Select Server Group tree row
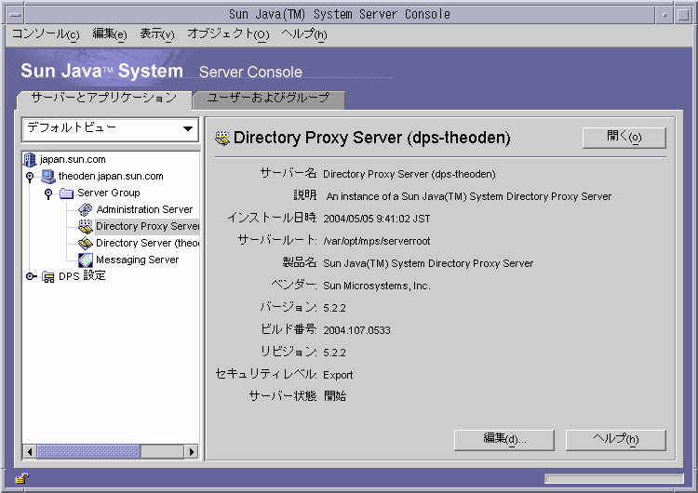This screenshot has width=698, height=493. point(109,193)
